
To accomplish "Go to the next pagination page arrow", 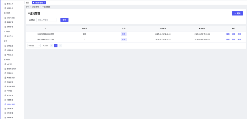I will (60, 46).
